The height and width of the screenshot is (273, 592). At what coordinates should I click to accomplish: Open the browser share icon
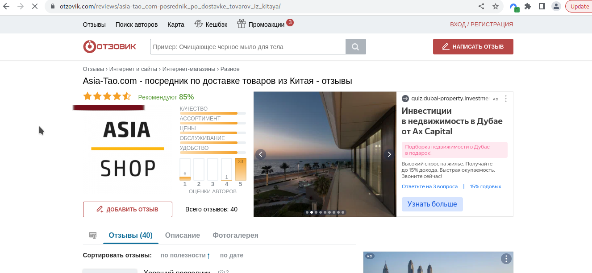(481, 7)
